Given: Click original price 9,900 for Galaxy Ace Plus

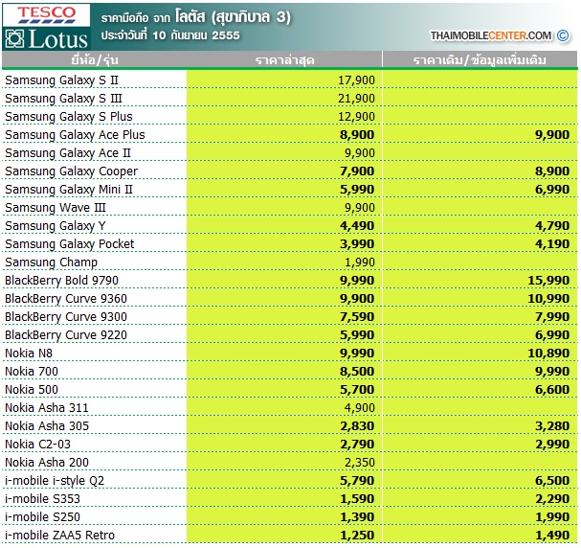Looking at the screenshot, I should coord(552,134).
